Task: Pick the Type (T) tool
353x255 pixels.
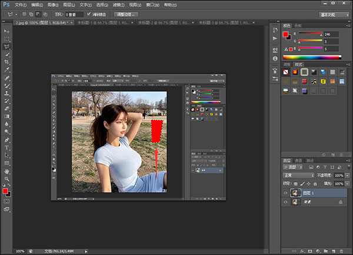Action: [x=7, y=147]
